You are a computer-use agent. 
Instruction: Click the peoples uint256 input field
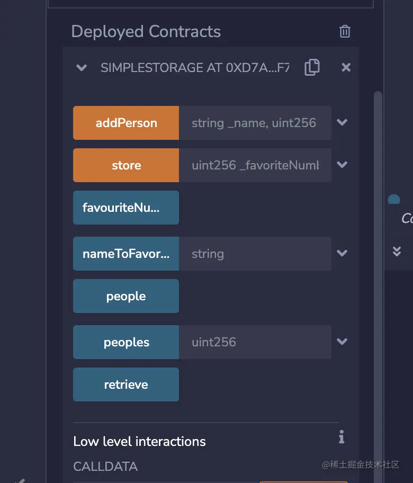click(255, 342)
